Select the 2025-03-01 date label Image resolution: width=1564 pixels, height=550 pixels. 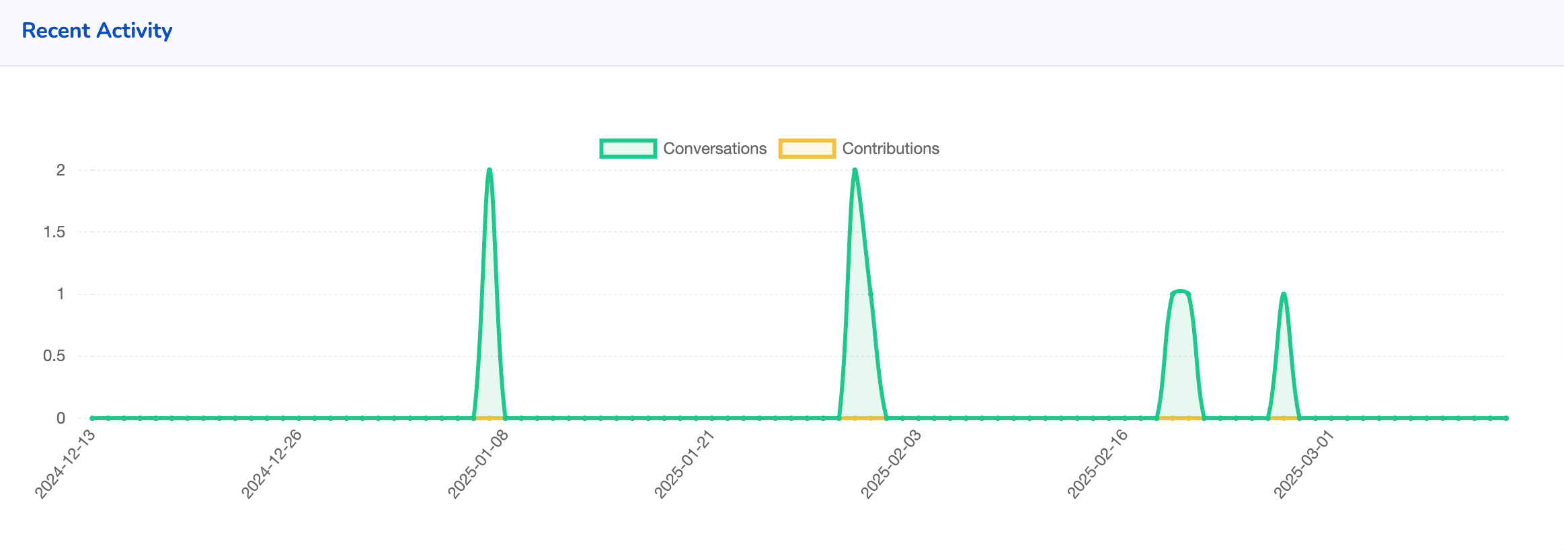pyautogui.click(x=1304, y=464)
